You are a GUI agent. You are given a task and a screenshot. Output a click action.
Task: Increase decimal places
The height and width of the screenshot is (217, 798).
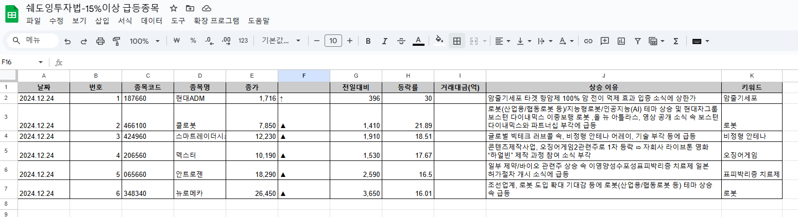226,41
